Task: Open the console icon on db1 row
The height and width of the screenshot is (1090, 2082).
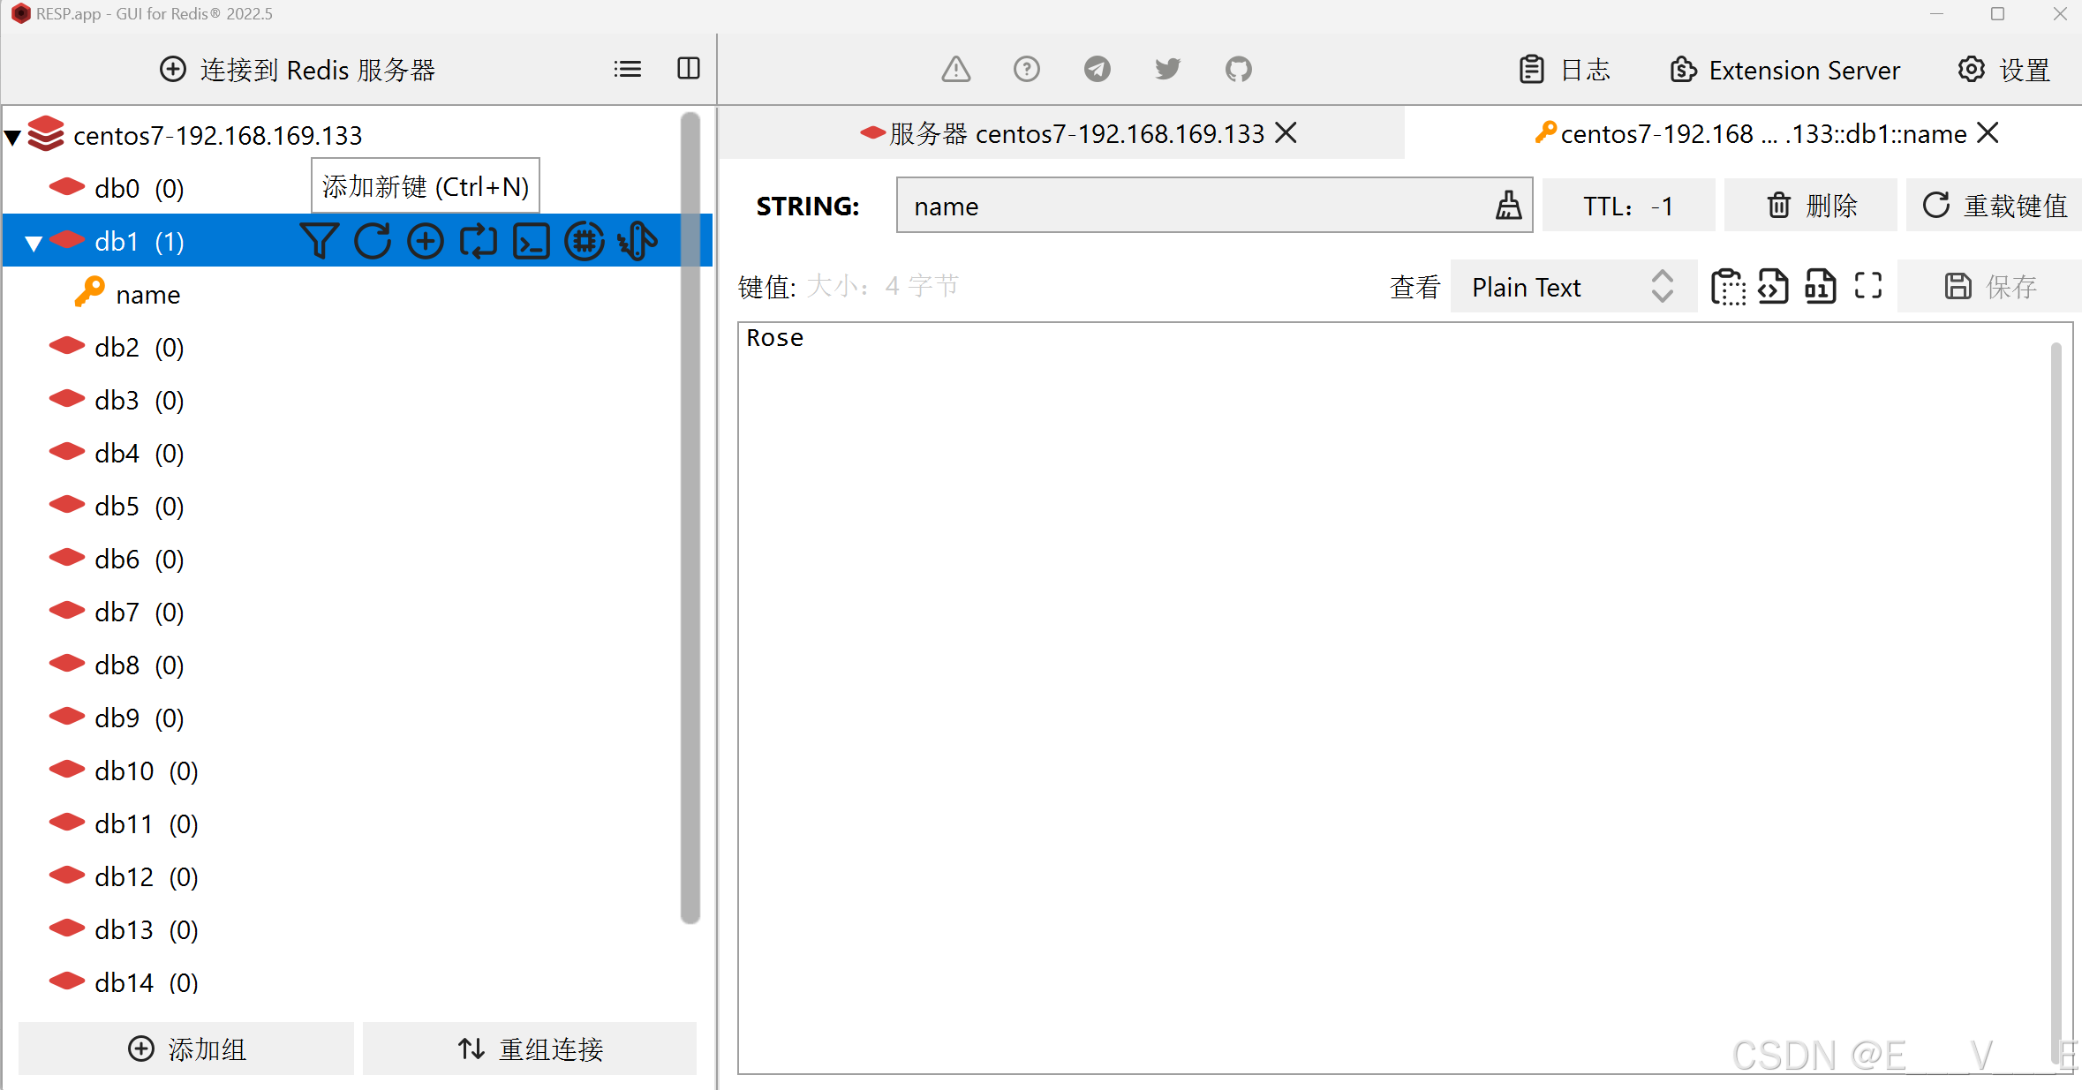Action: 532,241
